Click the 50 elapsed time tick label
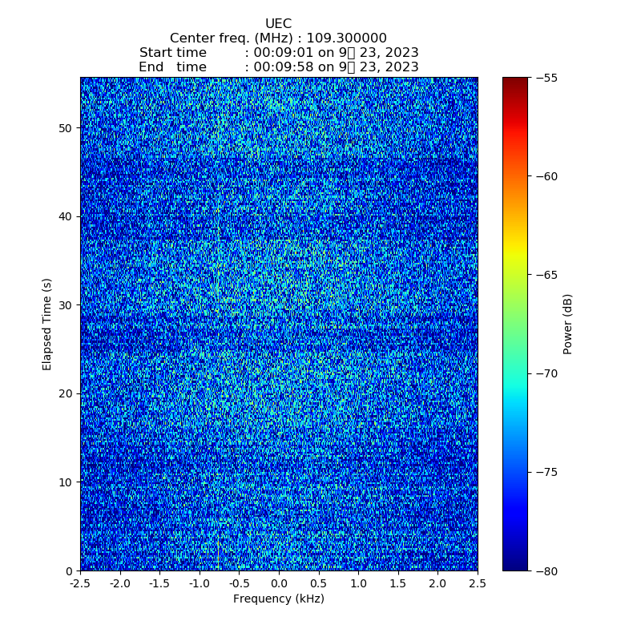The image size is (641, 641). [65, 128]
